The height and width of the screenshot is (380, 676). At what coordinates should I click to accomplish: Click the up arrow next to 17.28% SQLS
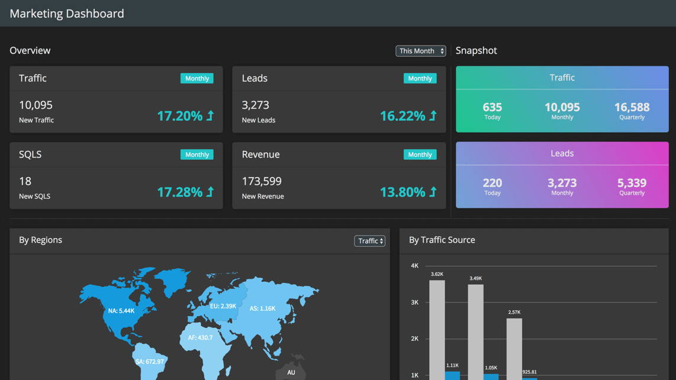(x=210, y=192)
